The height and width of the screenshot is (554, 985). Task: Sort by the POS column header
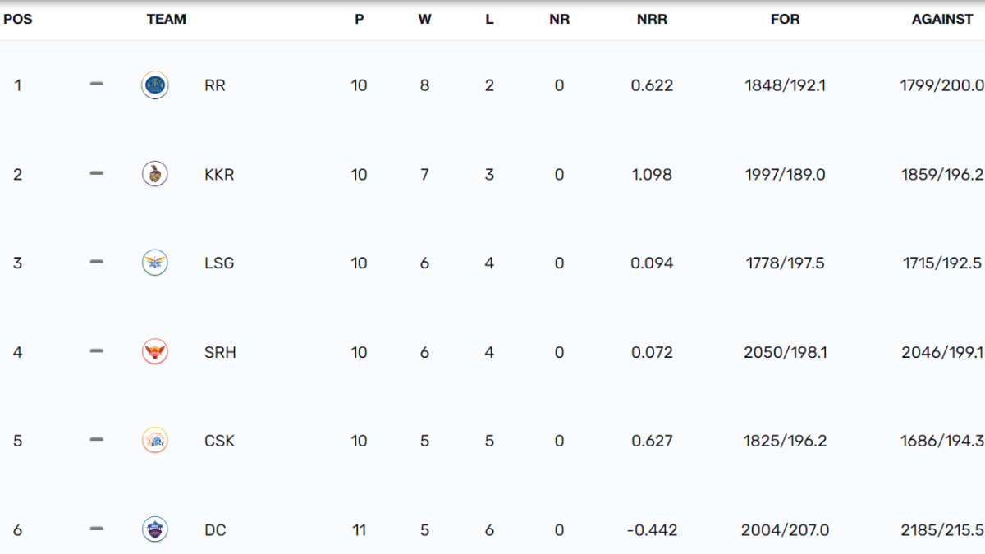18,20
